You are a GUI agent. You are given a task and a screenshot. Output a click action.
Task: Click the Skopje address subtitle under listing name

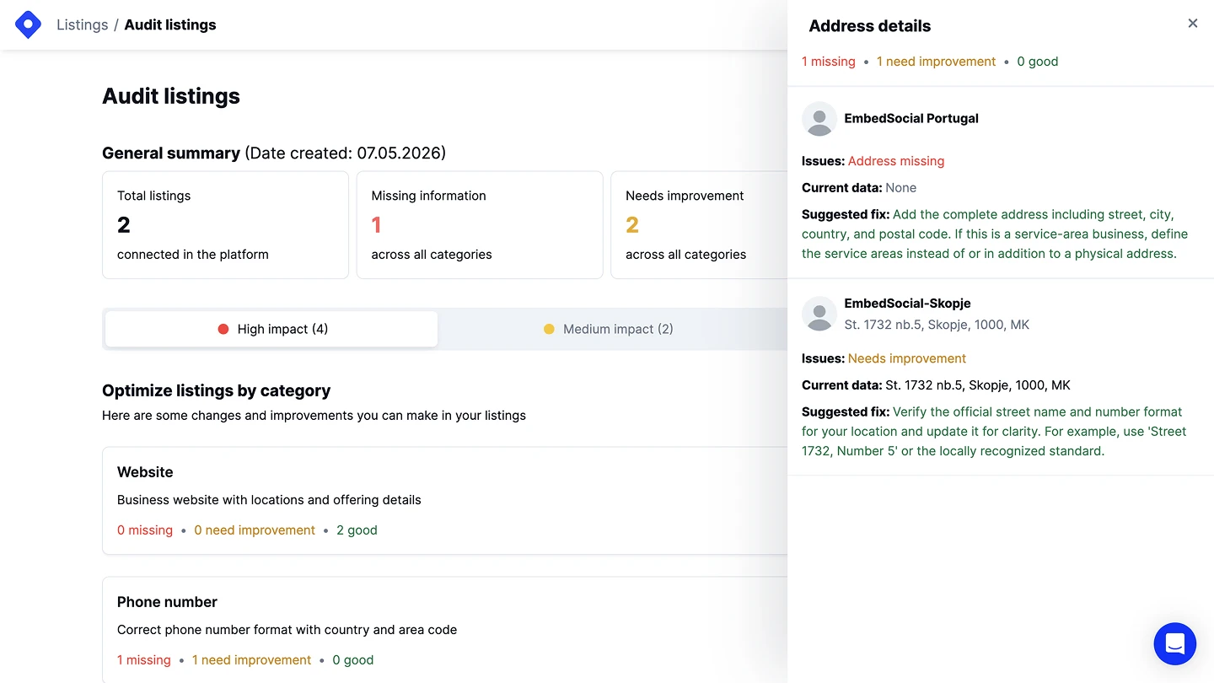coord(937,325)
